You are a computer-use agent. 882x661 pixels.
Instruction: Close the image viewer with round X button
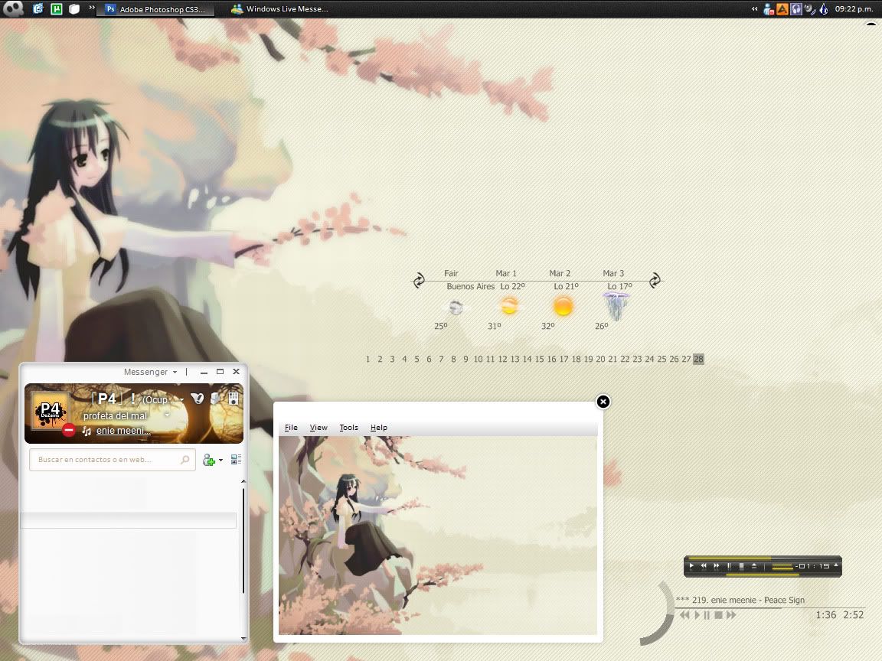tap(603, 402)
